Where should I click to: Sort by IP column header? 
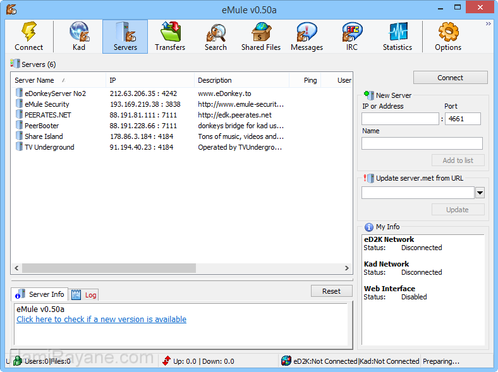pos(150,80)
